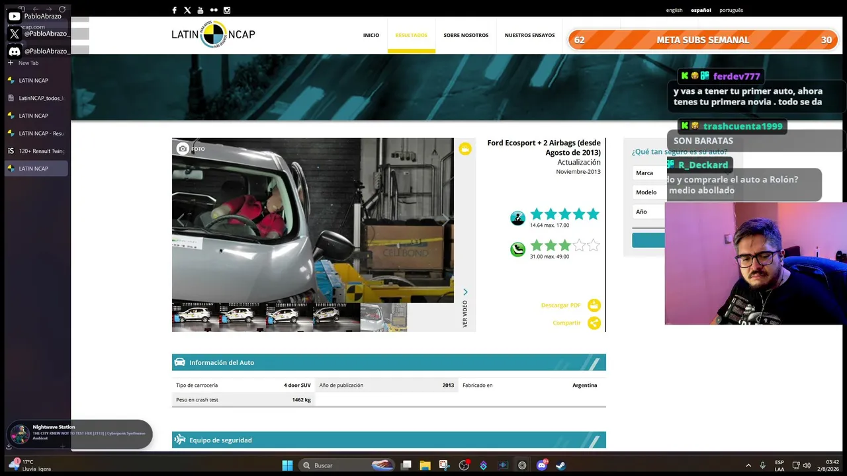847x476 pixels.
Task: Click the yellow video icon beside the crash photo
Action: point(465,149)
